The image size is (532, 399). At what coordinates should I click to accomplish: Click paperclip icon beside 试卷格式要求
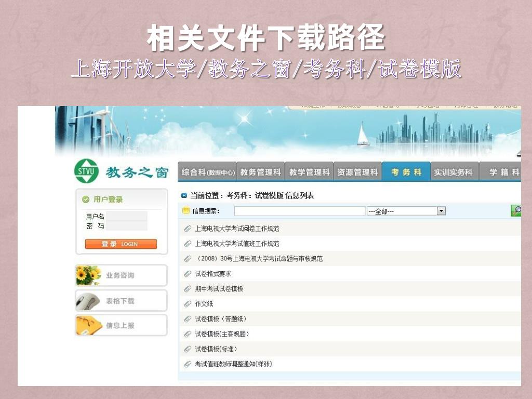click(x=188, y=274)
